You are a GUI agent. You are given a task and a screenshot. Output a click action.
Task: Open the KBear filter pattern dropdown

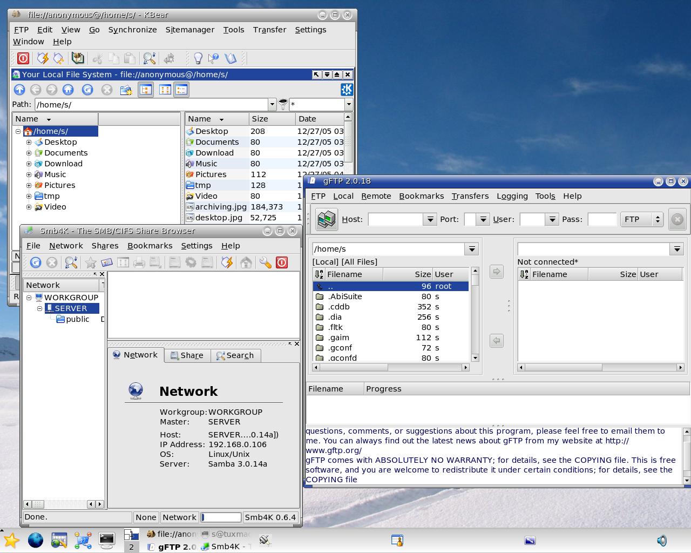349,104
